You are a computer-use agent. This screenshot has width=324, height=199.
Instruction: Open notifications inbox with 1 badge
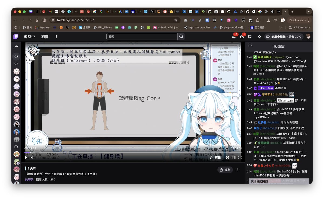[242, 37]
